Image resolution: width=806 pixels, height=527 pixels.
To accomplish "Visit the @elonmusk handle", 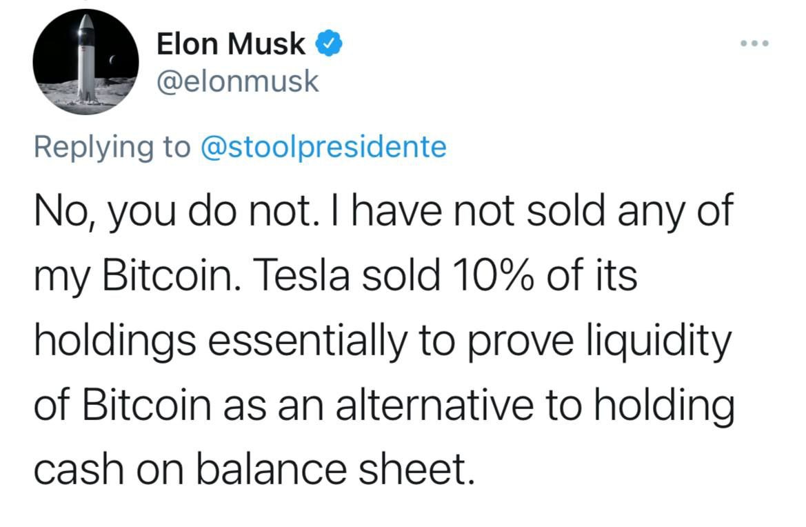I will point(237,81).
